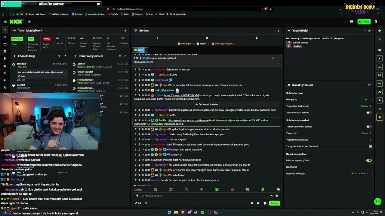Pop out the Yayın İstatistikleri panel

coord(125,31)
